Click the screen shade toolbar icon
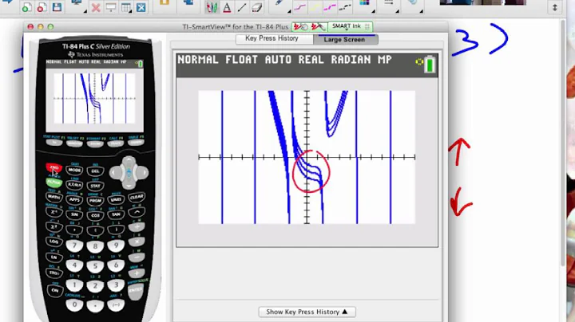Screen dimensions: 575x322 [111, 7]
